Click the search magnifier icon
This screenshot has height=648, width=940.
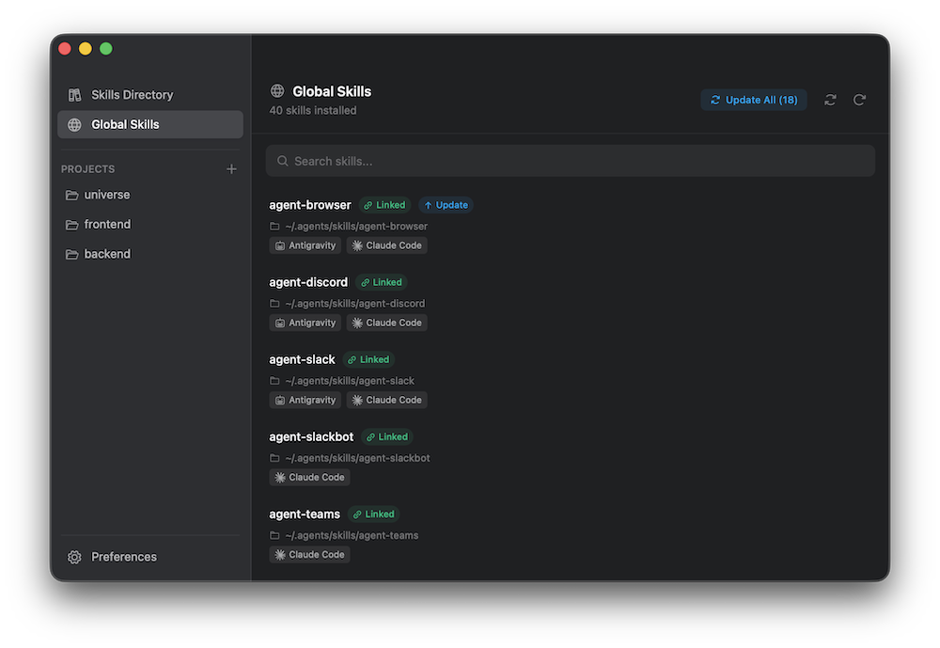point(282,161)
